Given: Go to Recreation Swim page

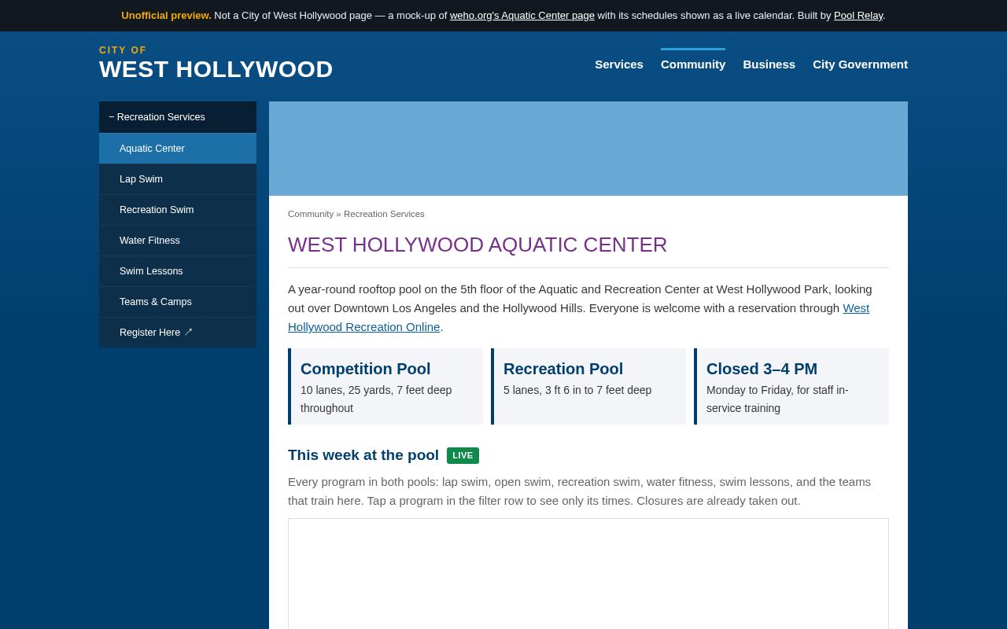Looking at the screenshot, I should click(178, 210).
